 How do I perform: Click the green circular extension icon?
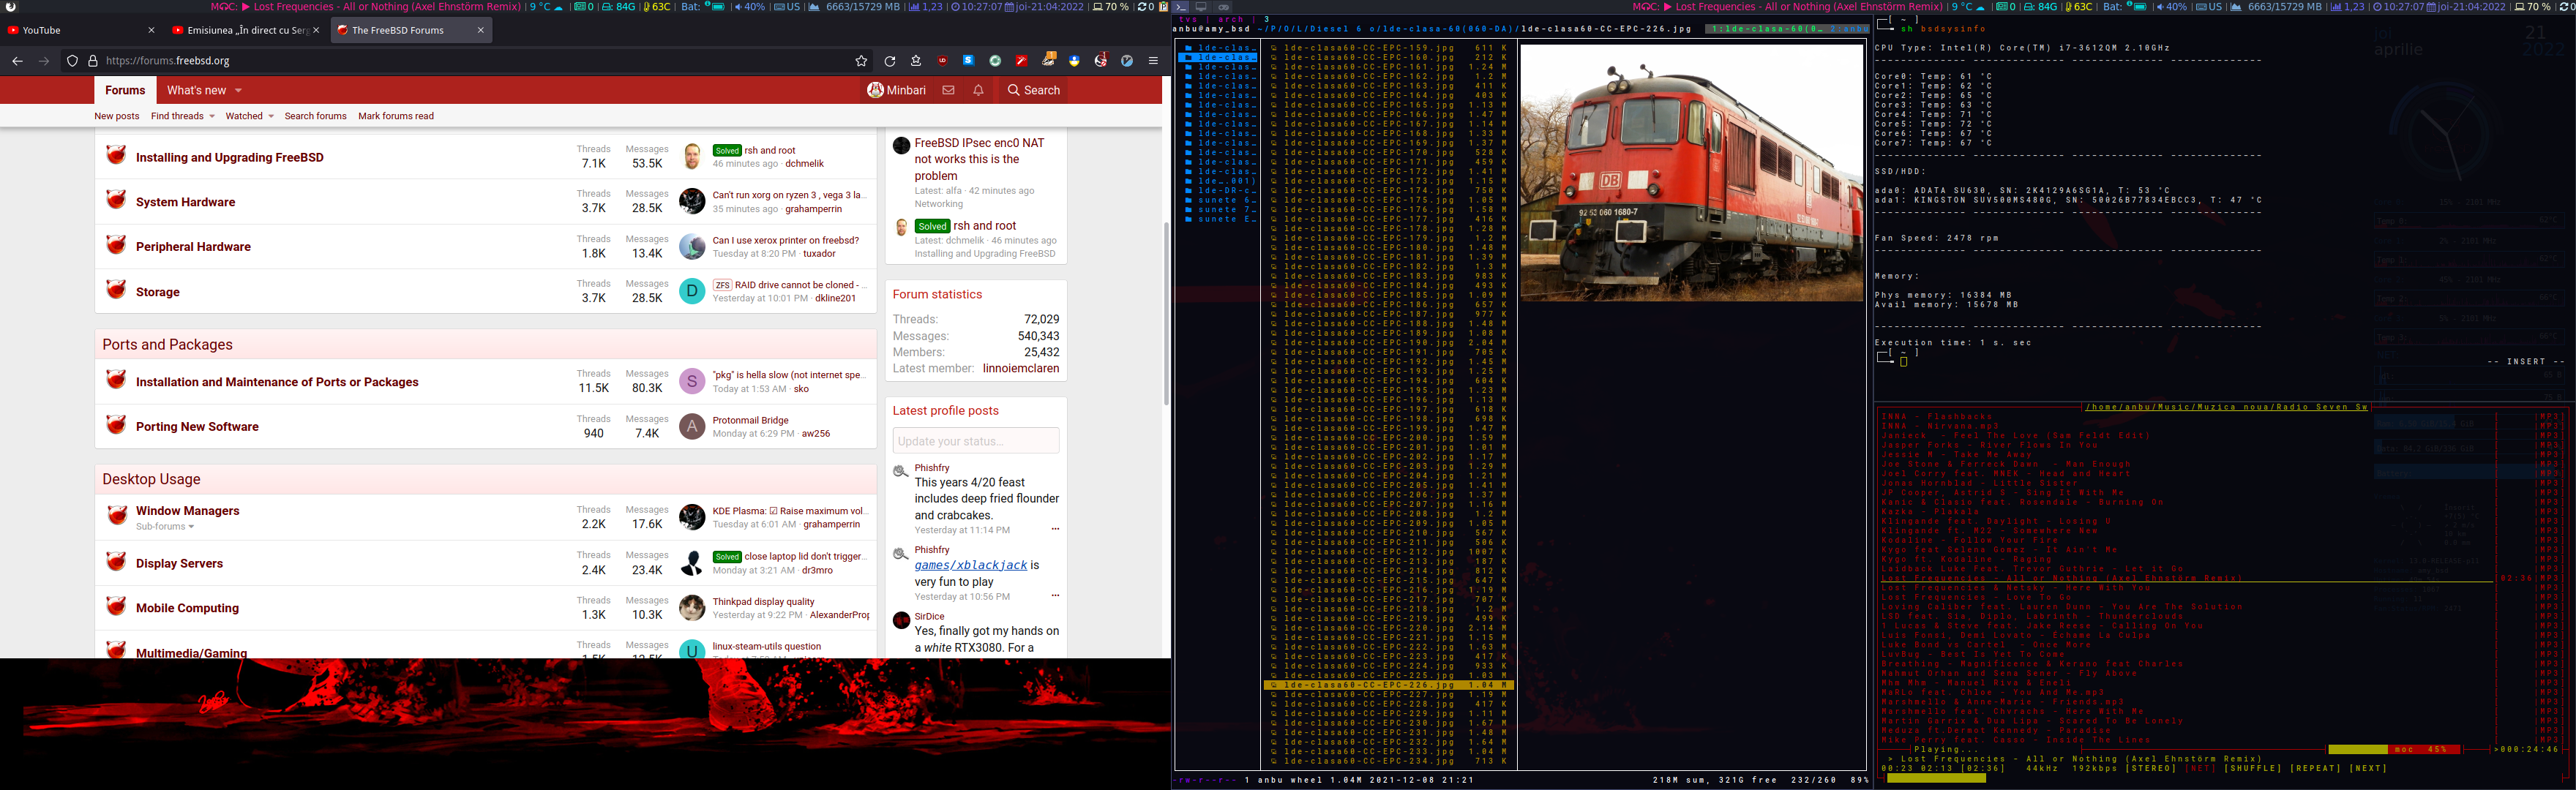[995, 61]
